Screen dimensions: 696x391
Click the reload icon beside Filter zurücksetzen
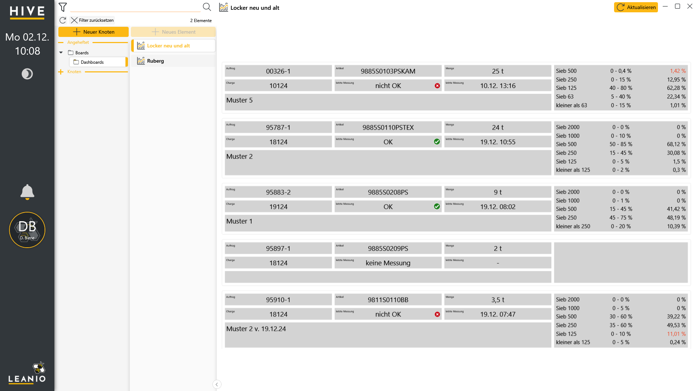[x=63, y=20]
